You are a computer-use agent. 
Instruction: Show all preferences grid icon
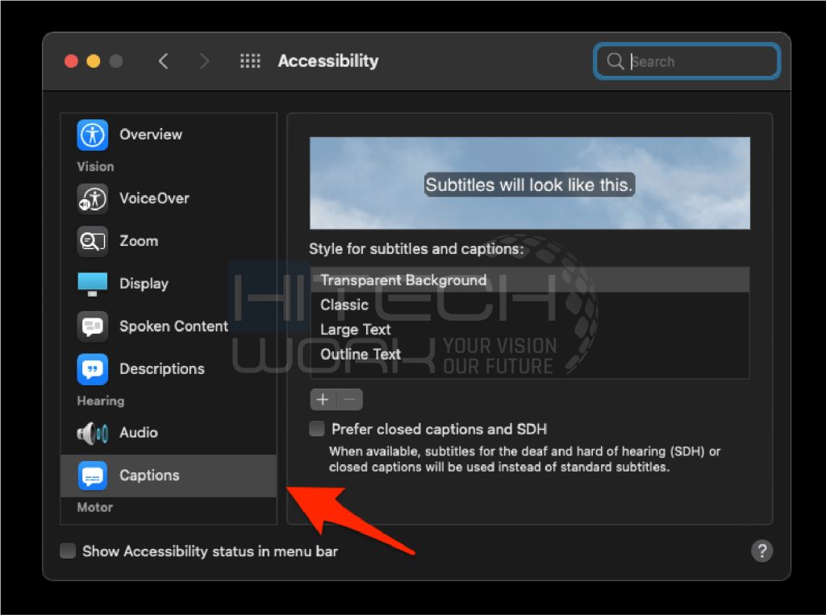pos(250,61)
